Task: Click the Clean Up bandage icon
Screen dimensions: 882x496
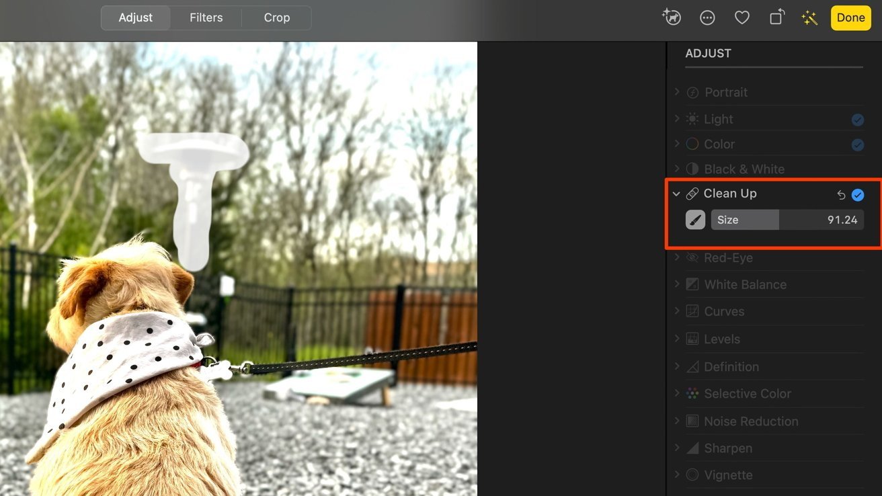Action: [692, 194]
